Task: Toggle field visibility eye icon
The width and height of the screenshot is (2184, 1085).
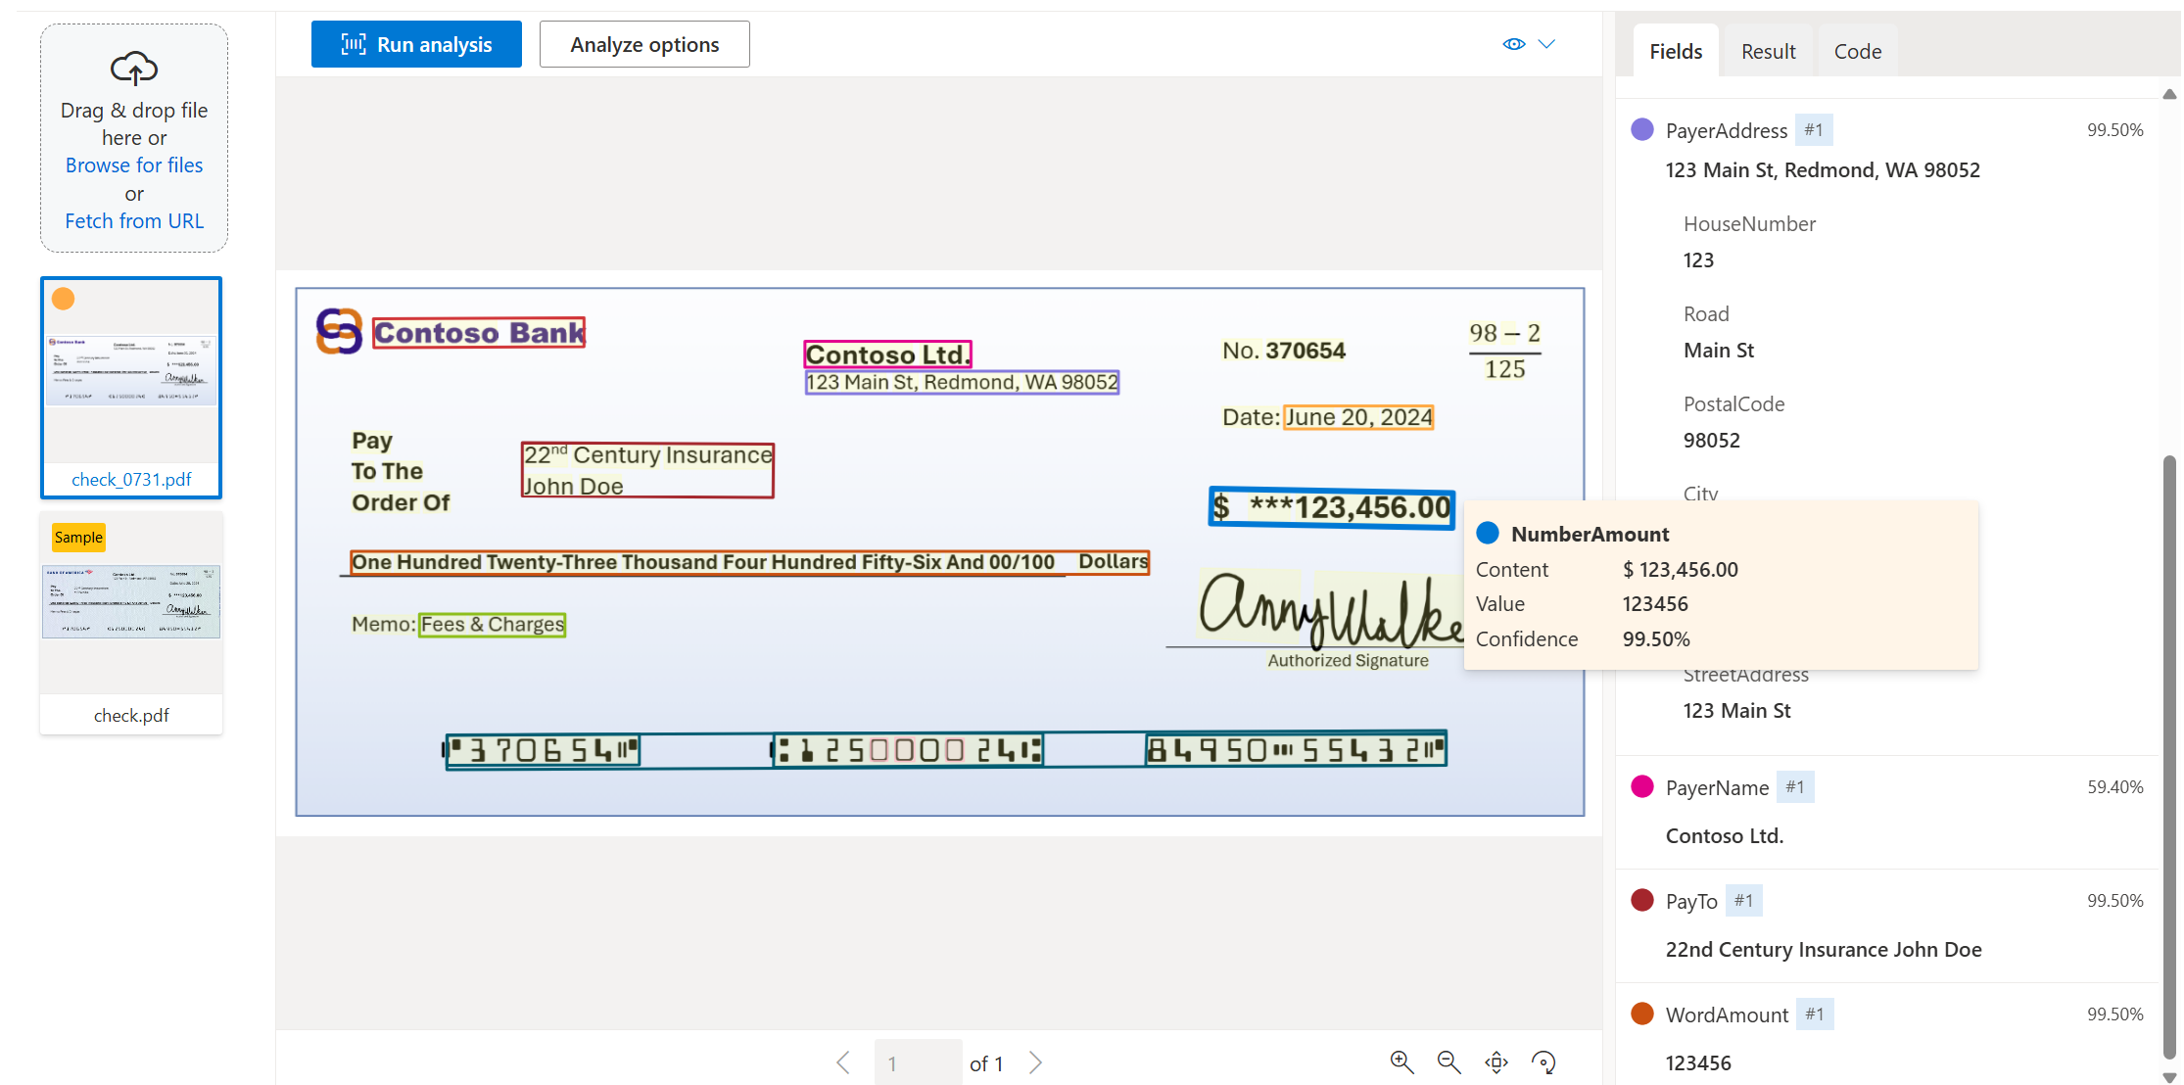Action: [x=1514, y=42]
